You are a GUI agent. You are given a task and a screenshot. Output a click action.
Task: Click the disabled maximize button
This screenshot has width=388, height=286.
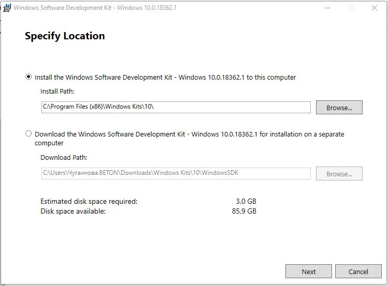(x=351, y=8)
